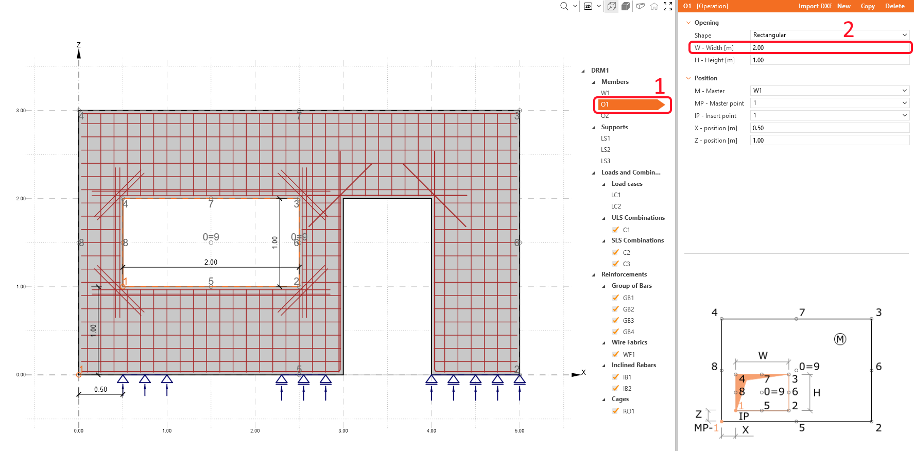Switch to wireframe cube view
The height and width of the screenshot is (451, 914).
pyautogui.click(x=611, y=6)
